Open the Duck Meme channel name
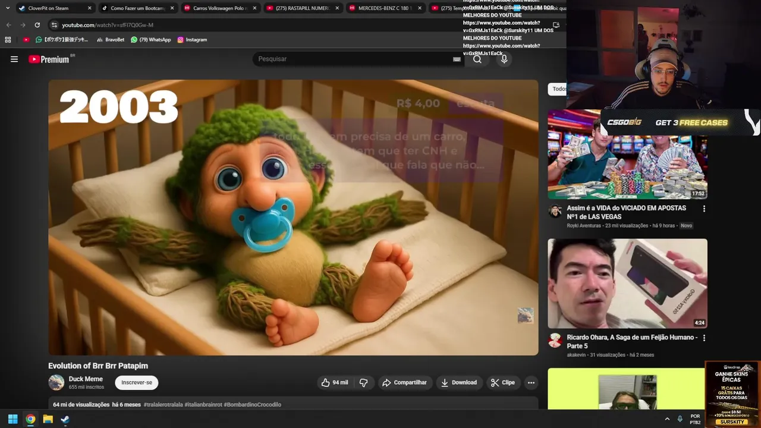761x428 pixels. [x=86, y=379]
